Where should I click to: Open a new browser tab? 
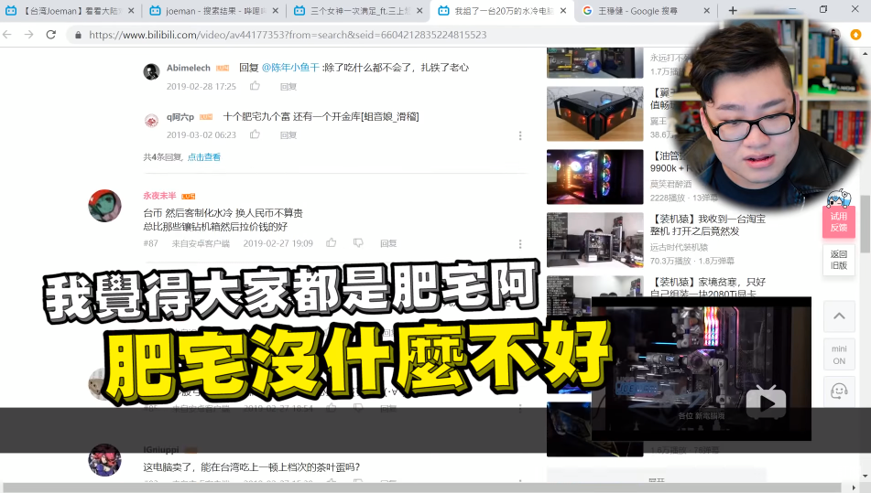click(733, 11)
